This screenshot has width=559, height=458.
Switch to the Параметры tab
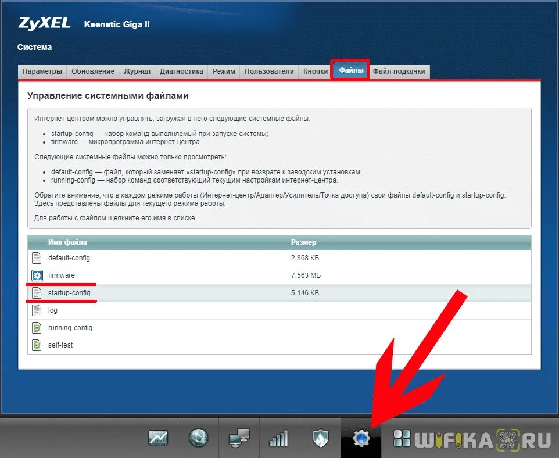click(42, 71)
